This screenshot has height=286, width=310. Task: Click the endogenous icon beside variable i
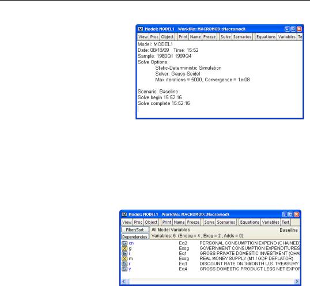124,254
